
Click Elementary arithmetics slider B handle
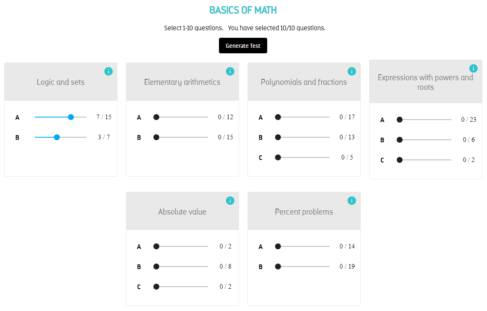(x=156, y=137)
